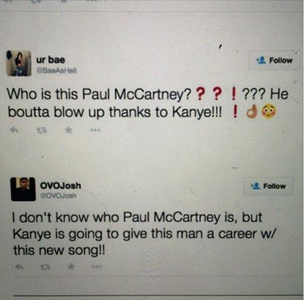Follow ur bae account
Viewport: 307px width, 300px height.
click(x=274, y=60)
